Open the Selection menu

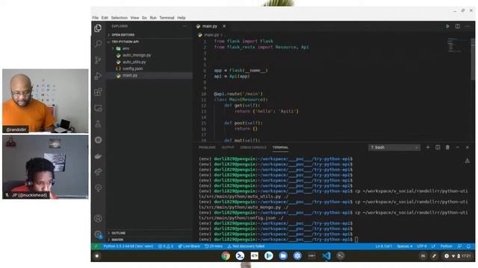tap(119, 18)
